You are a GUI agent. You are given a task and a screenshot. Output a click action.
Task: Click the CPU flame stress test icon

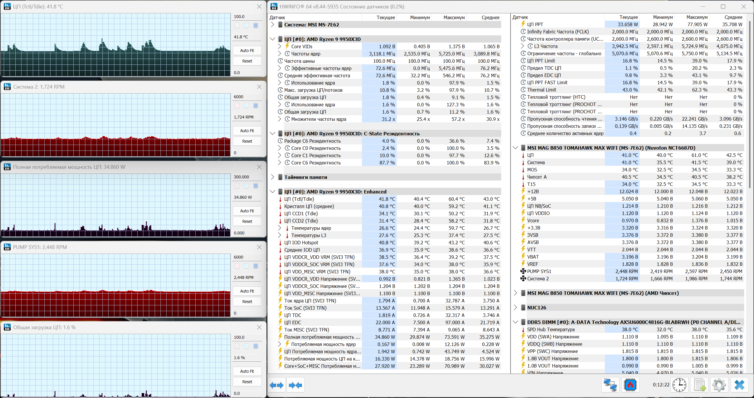tap(630, 385)
